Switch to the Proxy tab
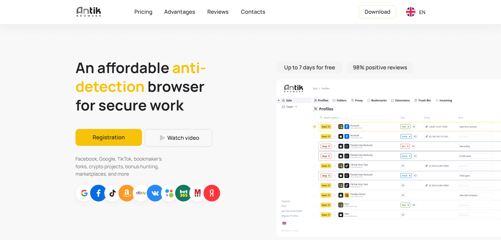The height and width of the screenshot is (240, 501). [357, 100]
